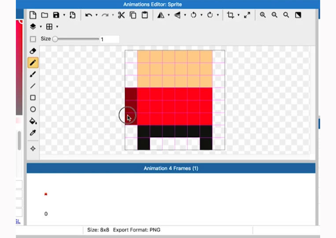Click the layers icon
The width and height of the screenshot is (336, 238).
33,26
